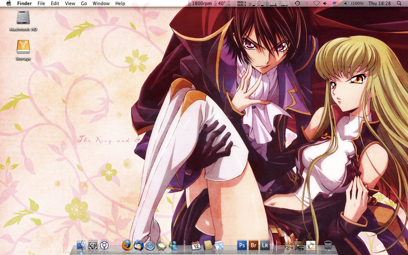Launch Firefox from the dock

tap(127, 245)
